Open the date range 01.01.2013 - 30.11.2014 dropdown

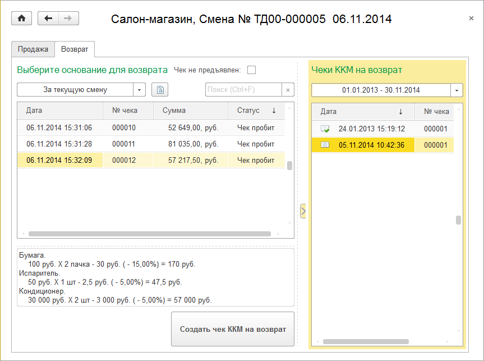click(457, 90)
